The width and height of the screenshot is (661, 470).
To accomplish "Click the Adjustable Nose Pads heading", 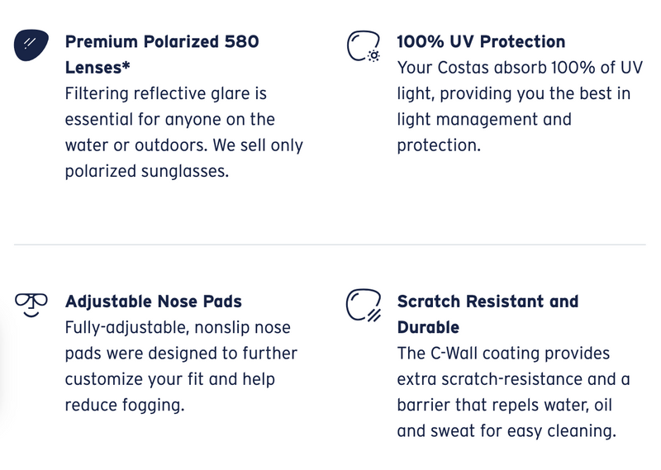I will click(x=154, y=301).
